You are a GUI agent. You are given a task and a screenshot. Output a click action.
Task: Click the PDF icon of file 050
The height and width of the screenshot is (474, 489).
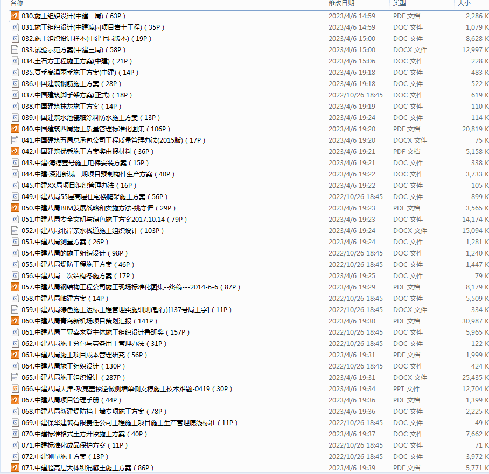click(x=15, y=208)
